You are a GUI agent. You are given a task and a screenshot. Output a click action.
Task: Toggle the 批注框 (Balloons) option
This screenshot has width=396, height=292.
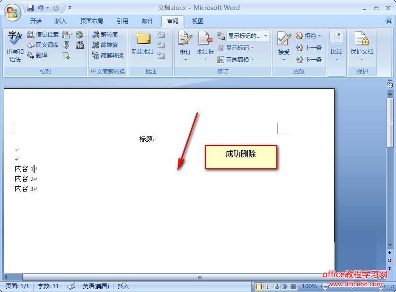point(205,45)
